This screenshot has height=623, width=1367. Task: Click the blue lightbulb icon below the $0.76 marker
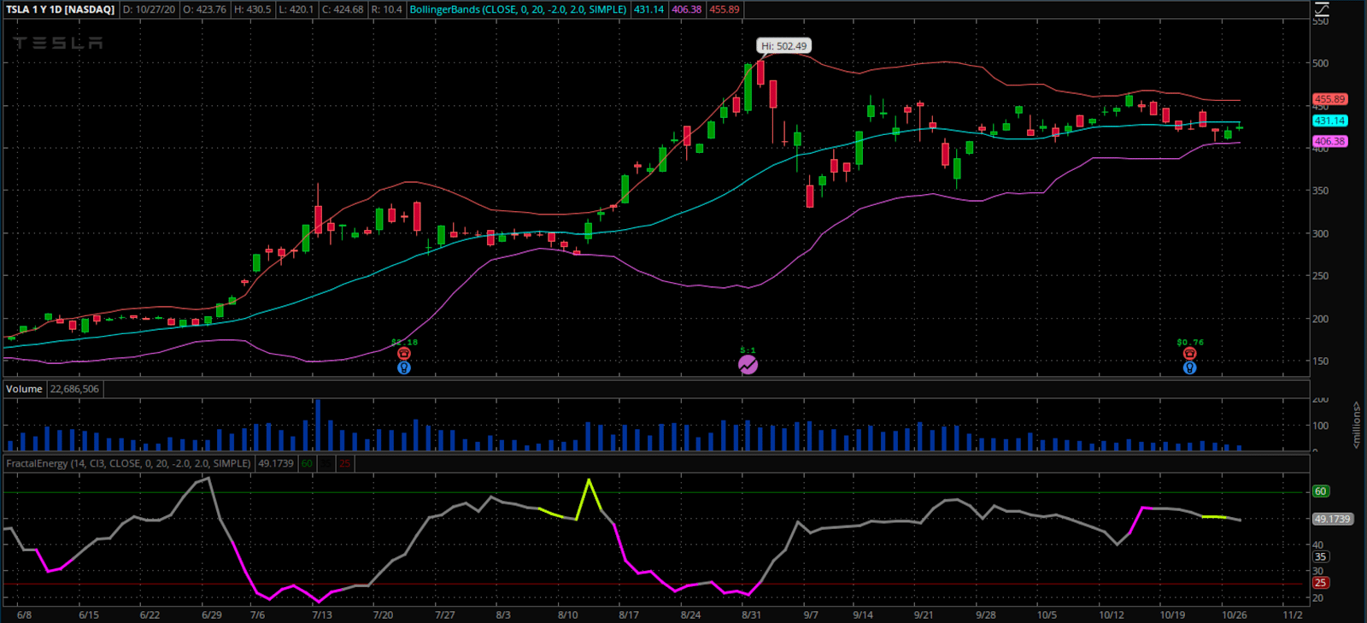tap(1189, 367)
